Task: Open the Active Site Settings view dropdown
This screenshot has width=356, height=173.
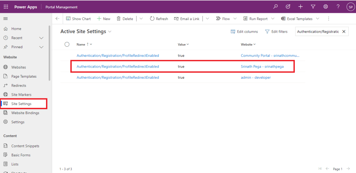Action: [110, 32]
